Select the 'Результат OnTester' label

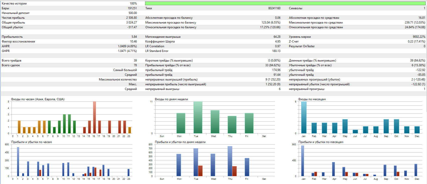[x=302, y=46]
